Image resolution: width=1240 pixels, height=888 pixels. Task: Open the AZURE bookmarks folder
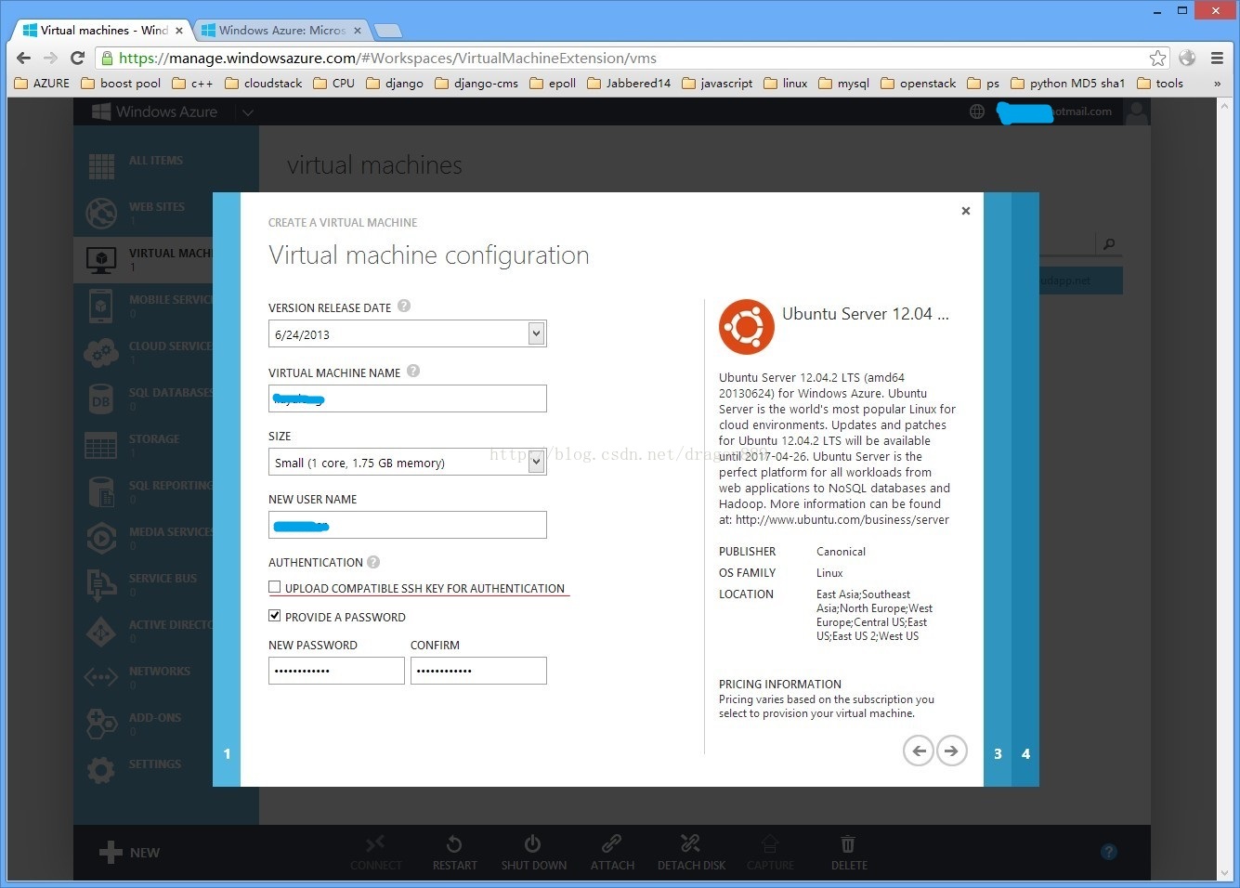[x=42, y=84]
